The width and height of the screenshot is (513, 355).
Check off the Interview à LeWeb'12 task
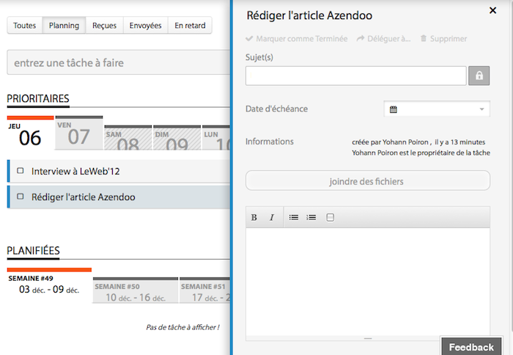[x=21, y=171]
